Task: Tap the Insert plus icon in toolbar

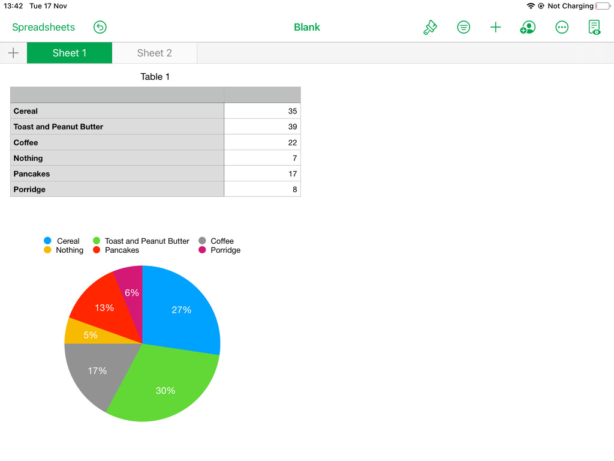Action: click(x=495, y=27)
